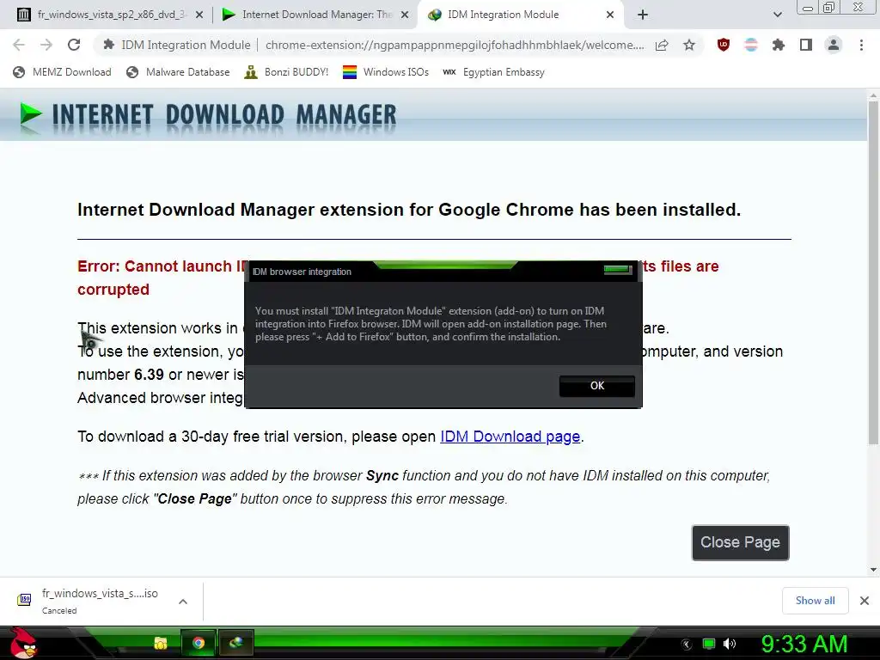
Task: Expand the tab search chevron
Action: pyautogui.click(x=777, y=15)
